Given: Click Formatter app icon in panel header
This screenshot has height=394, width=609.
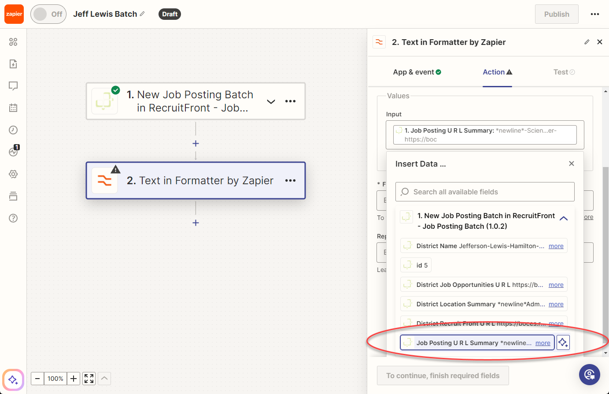Looking at the screenshot, I should tap(379, 42).
